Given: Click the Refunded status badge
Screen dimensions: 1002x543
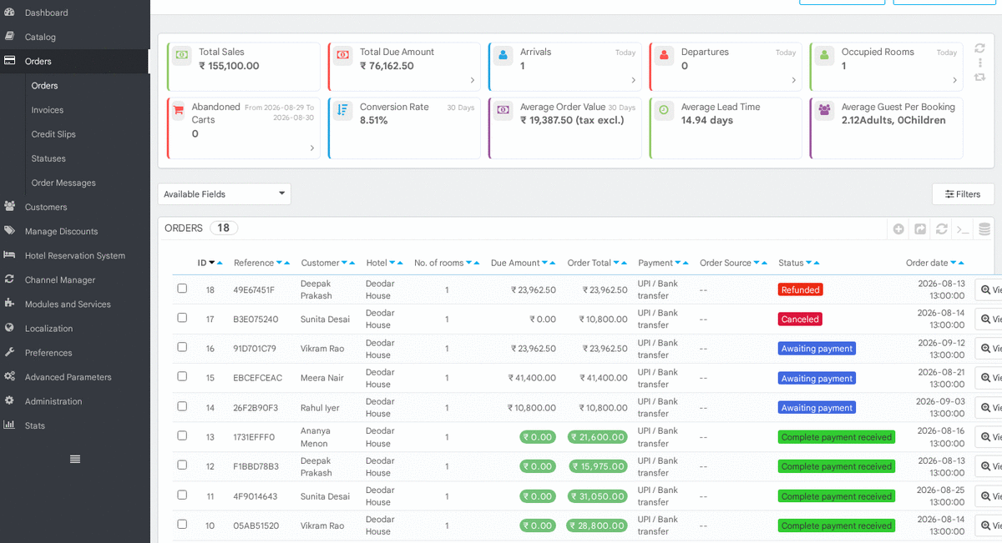Looking at the screenshot, I should coord(800,289).
